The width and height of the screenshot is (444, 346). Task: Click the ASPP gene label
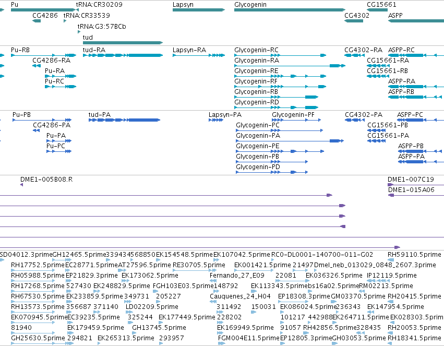tap(395, 15)
